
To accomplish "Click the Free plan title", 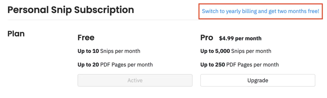I will coord(86,37).
